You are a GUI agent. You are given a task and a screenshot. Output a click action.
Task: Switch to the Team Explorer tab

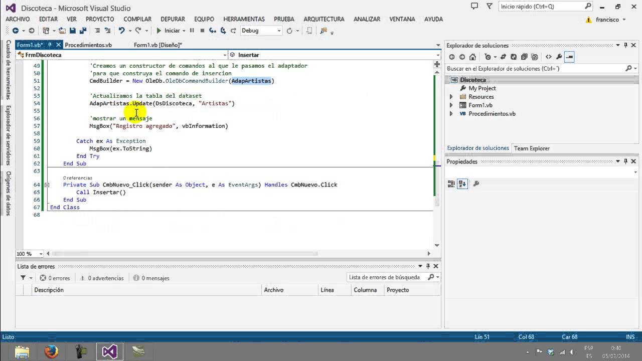[x=532, y=148]
